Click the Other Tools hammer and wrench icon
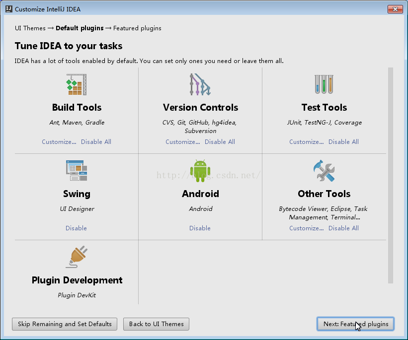The height and width of the screenshot is (340, 408). pyautogui.click(x=324, y=171)
